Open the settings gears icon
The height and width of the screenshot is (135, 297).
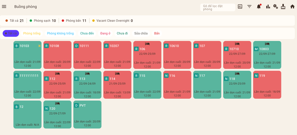coord(276,7)
